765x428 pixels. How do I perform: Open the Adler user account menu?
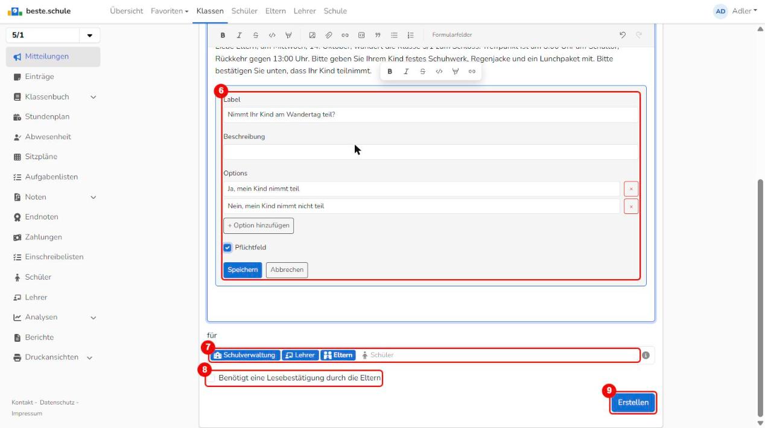click(x=736, y=11)
